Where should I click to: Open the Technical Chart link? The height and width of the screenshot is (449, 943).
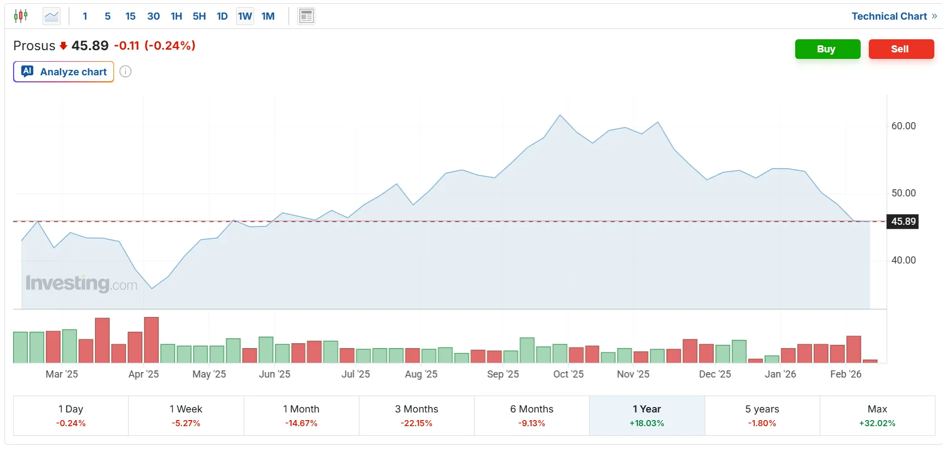click(x=889, y=16)
